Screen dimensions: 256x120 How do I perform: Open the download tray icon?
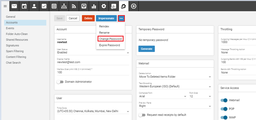point(84,6)
